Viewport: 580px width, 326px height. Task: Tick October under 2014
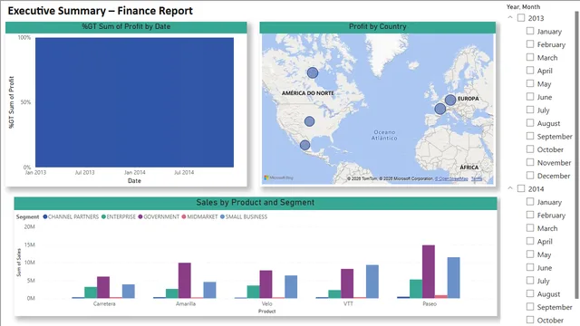point(530,320)
